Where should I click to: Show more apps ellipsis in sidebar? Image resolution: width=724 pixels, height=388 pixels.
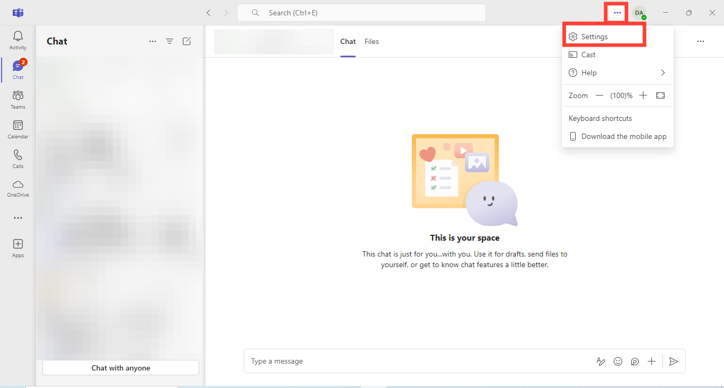pyautogui.click(x=18, y=218)
